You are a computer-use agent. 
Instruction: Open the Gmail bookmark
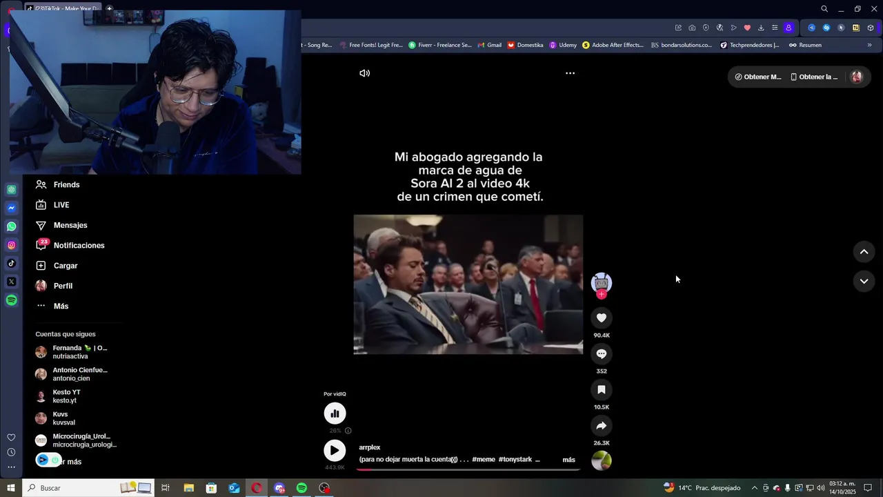coord(489,45)
